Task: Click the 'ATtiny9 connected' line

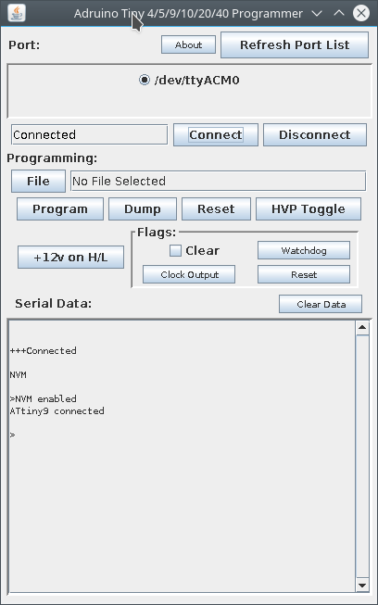Action: [57, 411]
